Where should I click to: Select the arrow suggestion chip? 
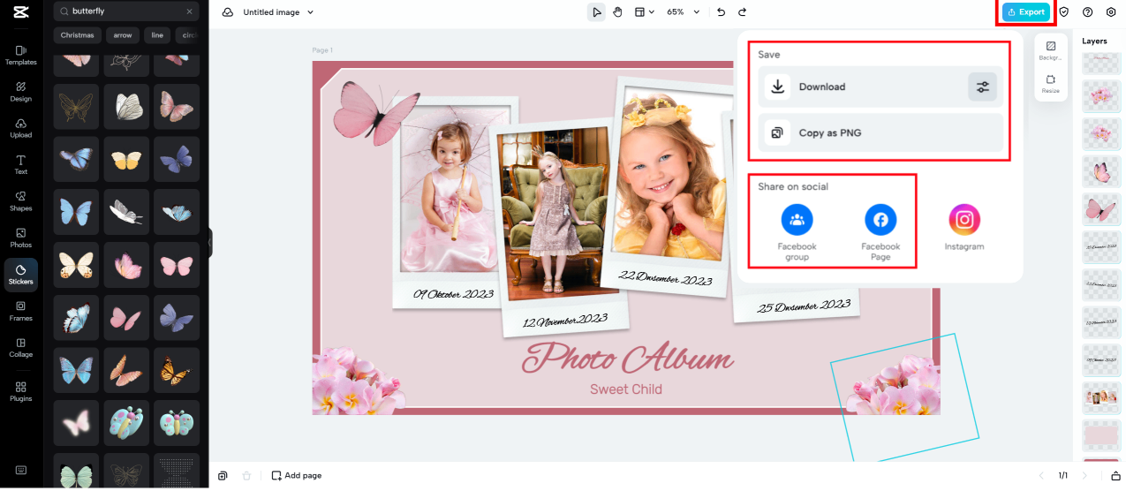(x=122, y=35)
